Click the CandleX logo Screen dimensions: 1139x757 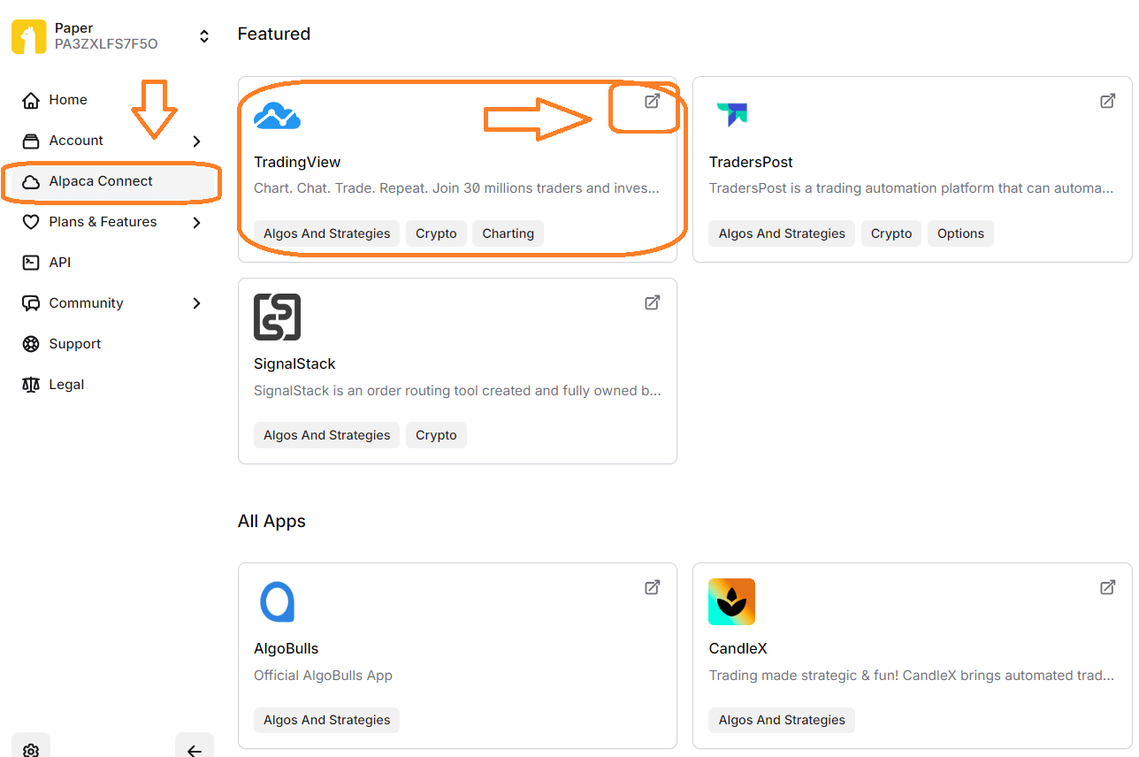pos(731,602)
